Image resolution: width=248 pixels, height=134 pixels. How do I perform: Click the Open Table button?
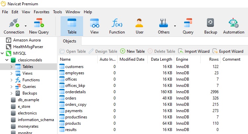(73, 51)
